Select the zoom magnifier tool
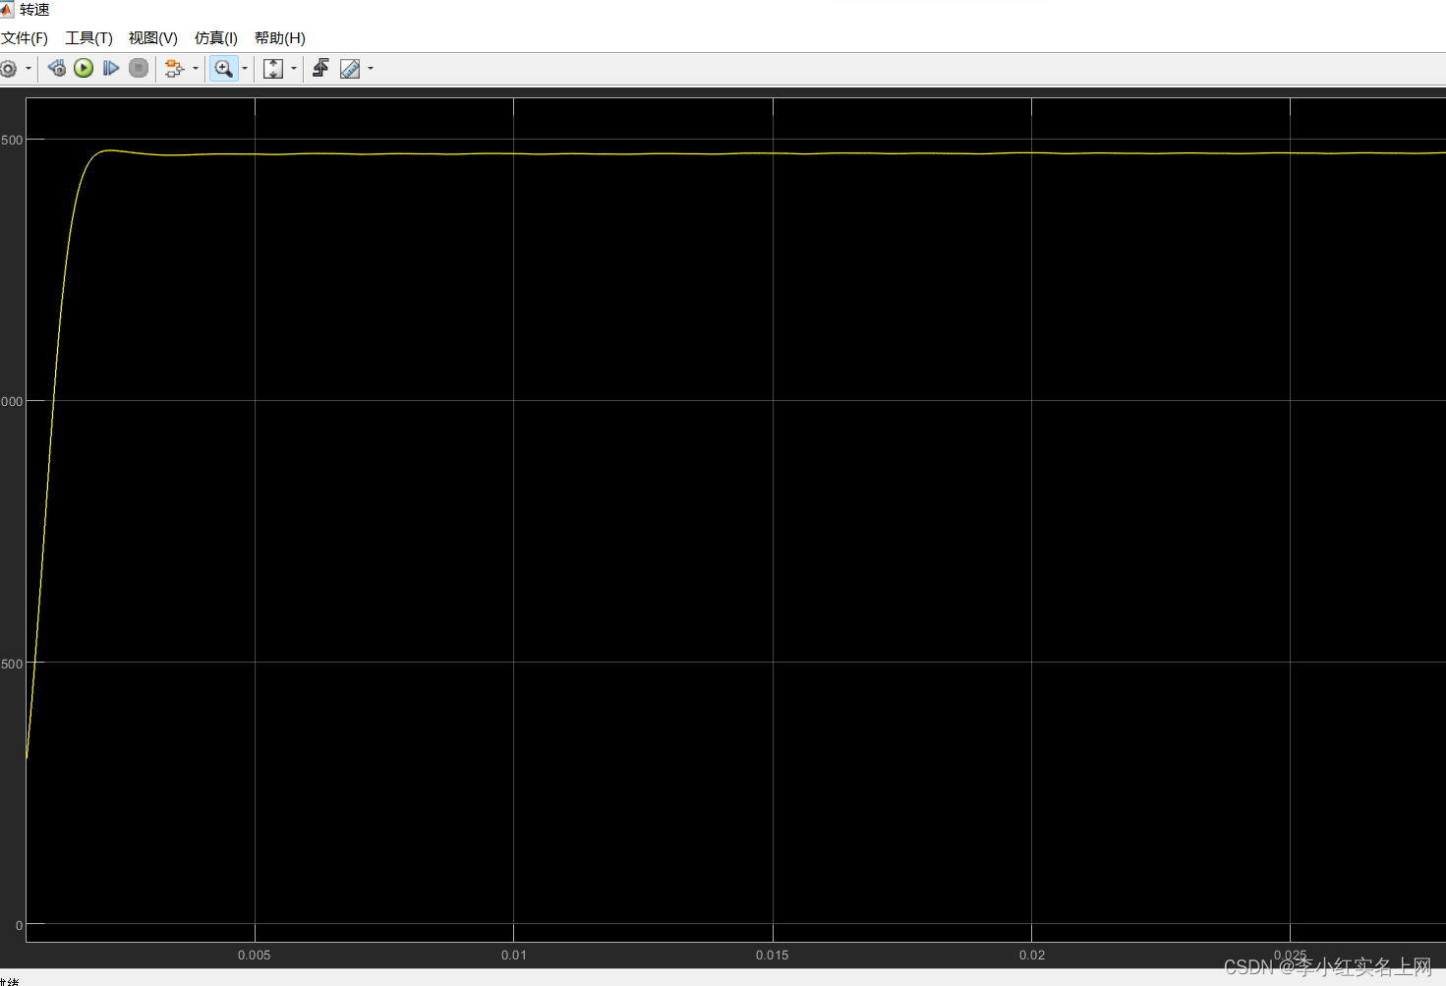Image resolution: width=1446 pixels, height=986 pixels. (x=223, y=69)
